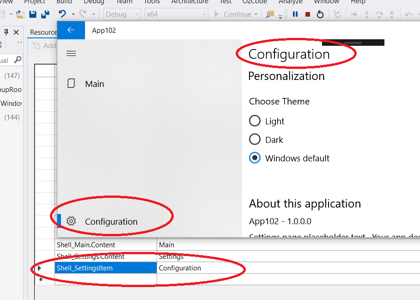Click the Main value cell

(x=288, y=245)
